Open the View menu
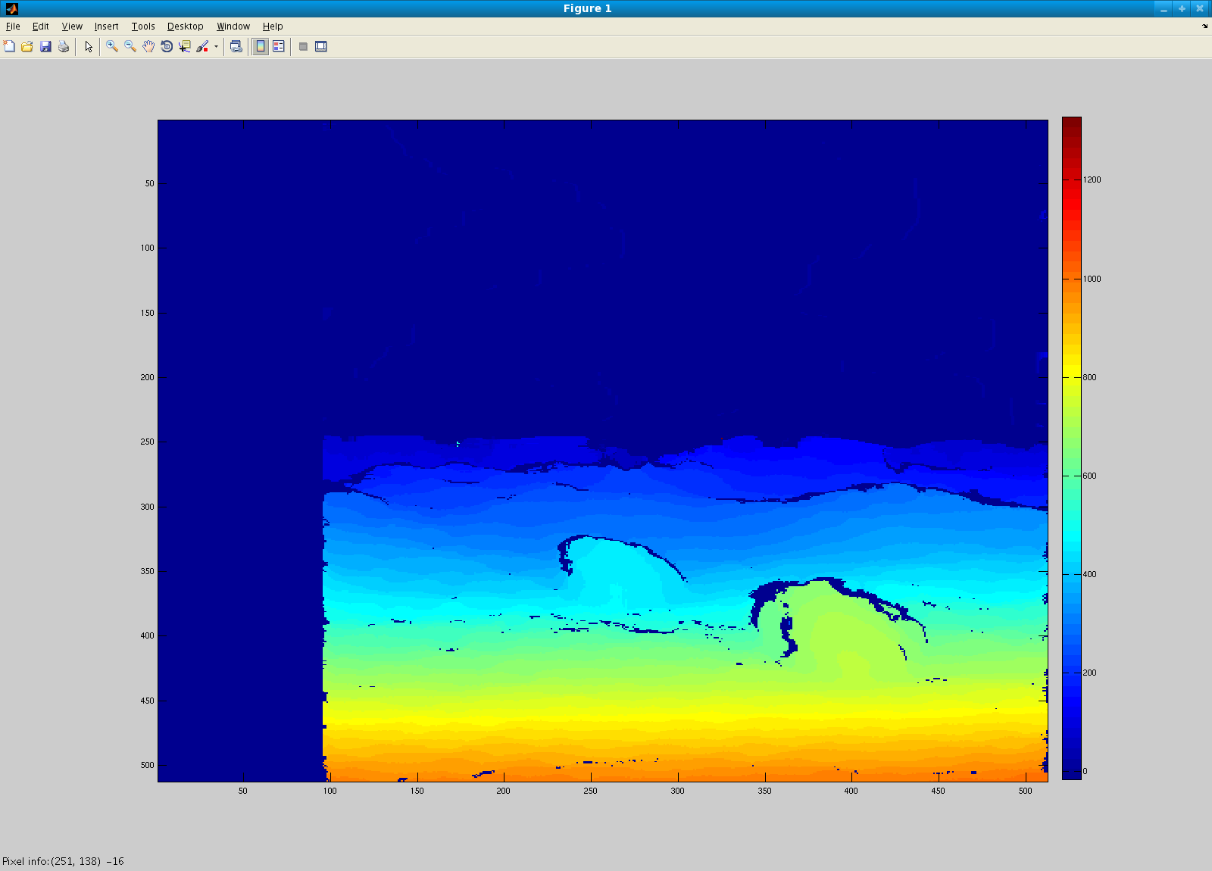The image size is (1212, 871). click(x=72, y=26)
